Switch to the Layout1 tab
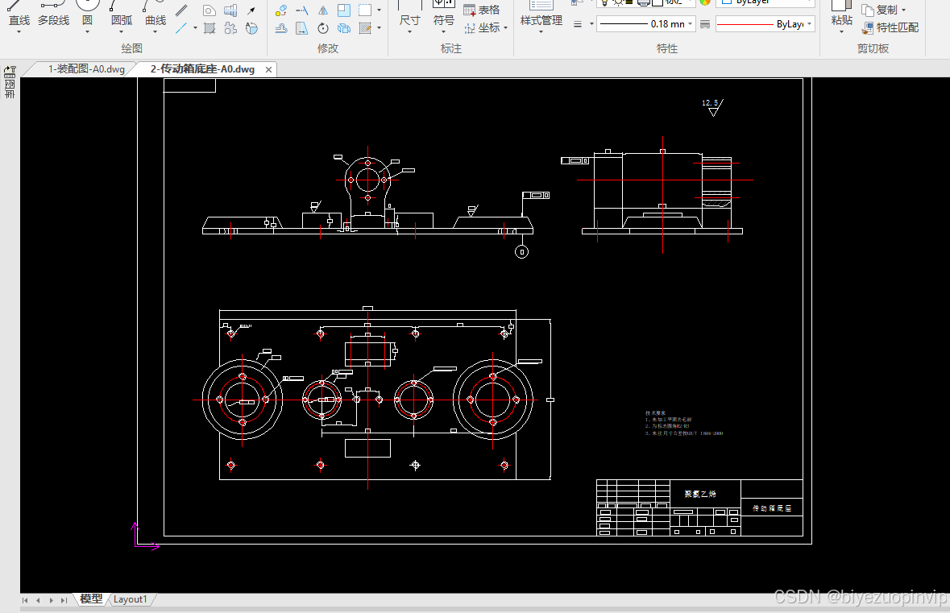 point(131,599)
